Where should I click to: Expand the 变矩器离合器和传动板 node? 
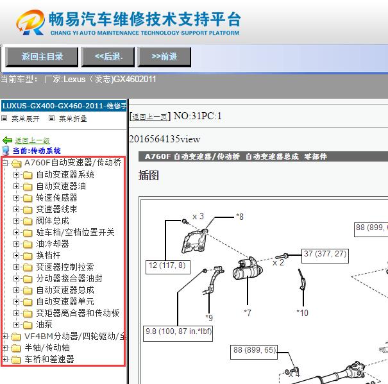click(x=16, y=313)
